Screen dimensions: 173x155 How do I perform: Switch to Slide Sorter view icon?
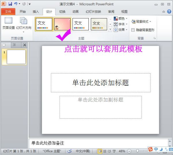click(x=105, y=151)
